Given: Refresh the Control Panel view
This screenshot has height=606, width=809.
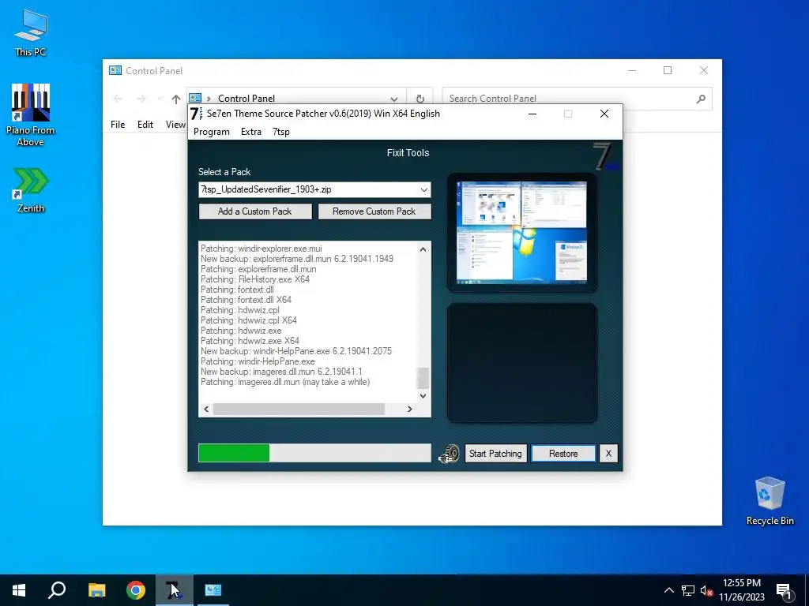Looking at the screenshot, I should (420, 99).
